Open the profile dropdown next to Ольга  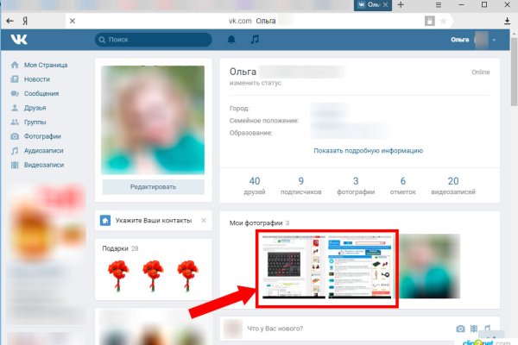(x=494, y=41)
